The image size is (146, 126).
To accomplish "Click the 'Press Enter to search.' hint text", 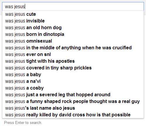I will click(23, 123).
